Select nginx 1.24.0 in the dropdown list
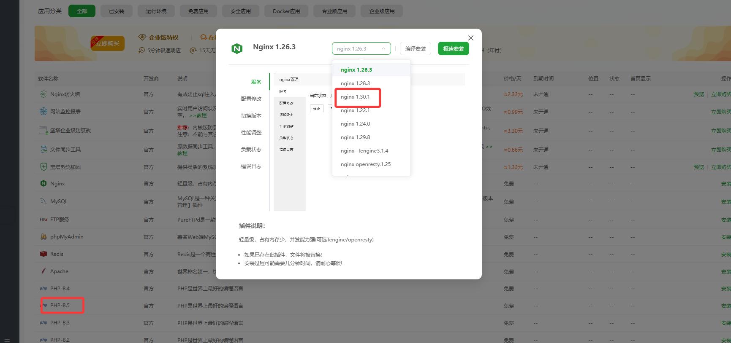Viewport: 731px width, 343px height. click(372, 124)
